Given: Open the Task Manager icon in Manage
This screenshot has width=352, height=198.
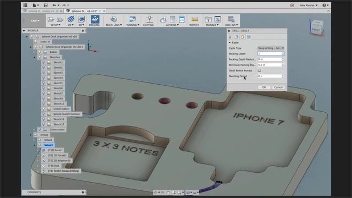Looking at the screenshot, I should coord(218,19).
